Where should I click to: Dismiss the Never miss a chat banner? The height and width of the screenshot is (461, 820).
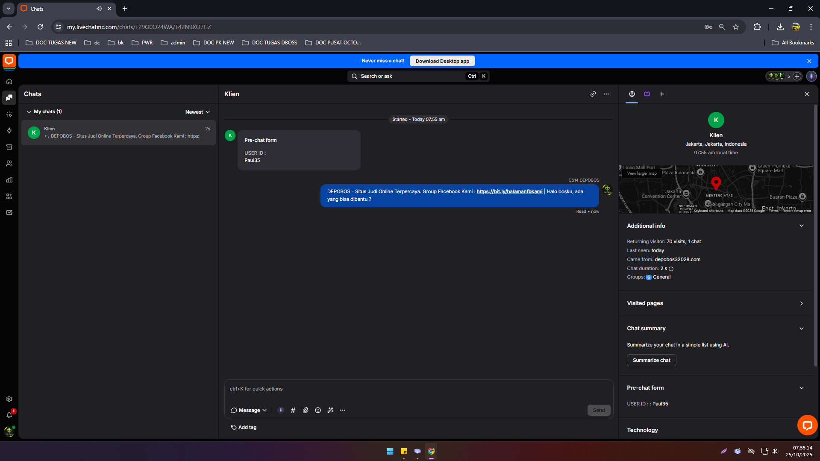(x=809, y=61)
